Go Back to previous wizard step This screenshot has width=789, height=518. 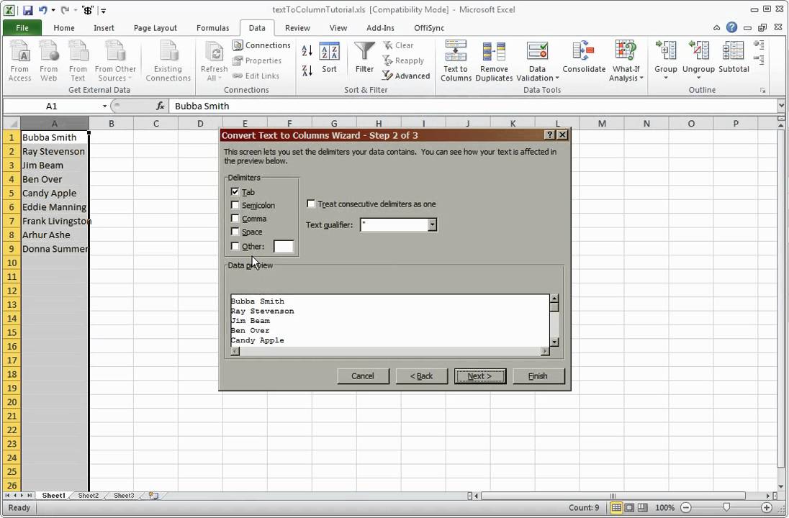coord(421,376)
